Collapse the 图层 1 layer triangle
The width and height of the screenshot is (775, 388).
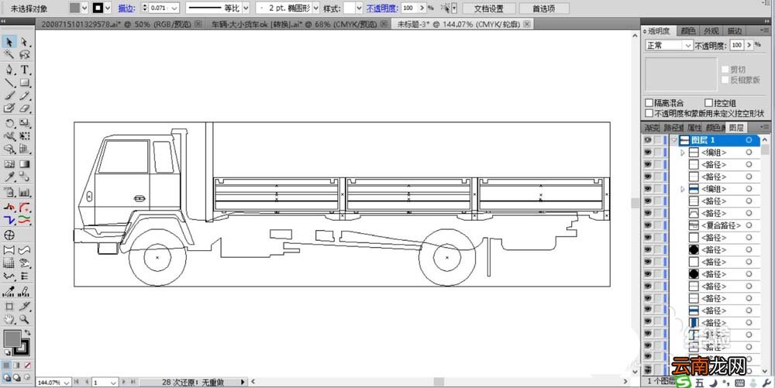(673, 140)
